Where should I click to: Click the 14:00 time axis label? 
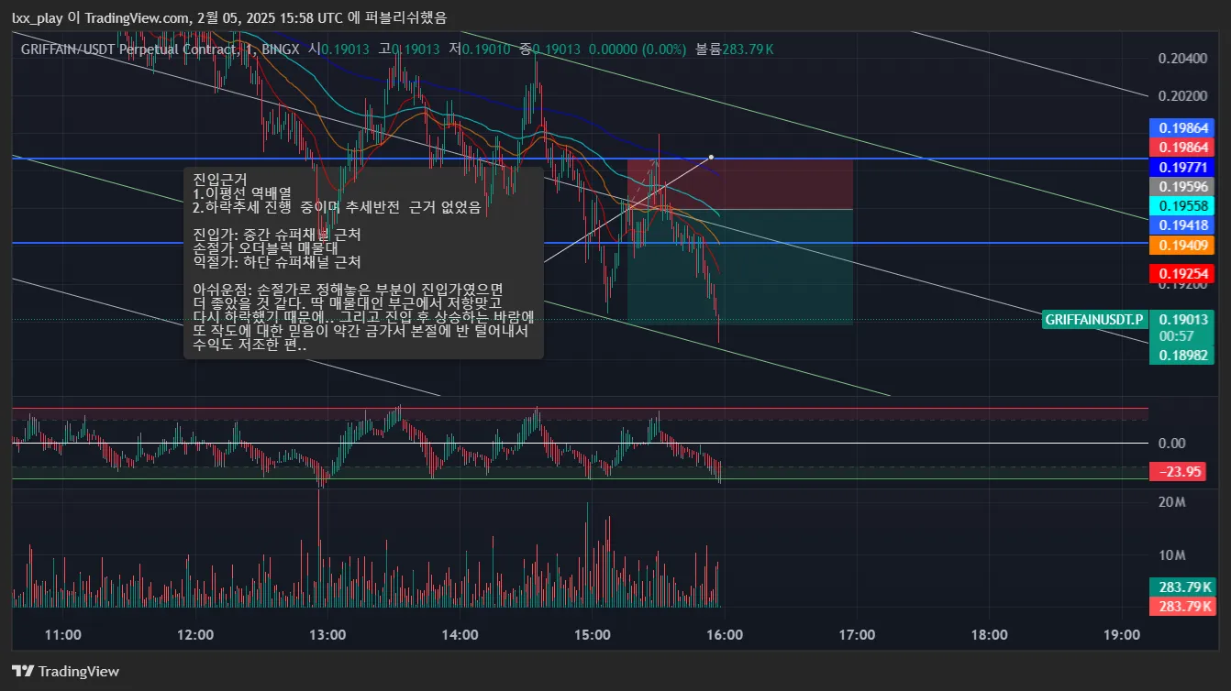pos(460,634)
